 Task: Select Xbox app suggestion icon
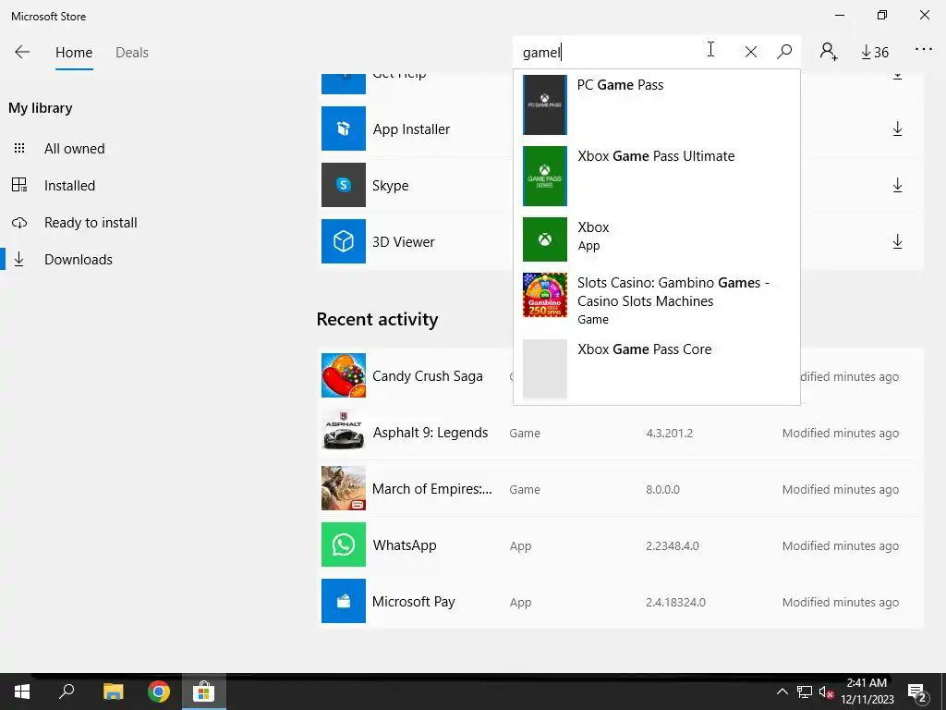click(x=545, y=239)
